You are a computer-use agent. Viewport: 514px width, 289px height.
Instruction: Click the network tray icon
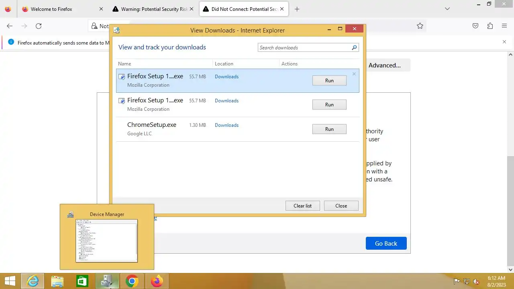click(467, 281)
